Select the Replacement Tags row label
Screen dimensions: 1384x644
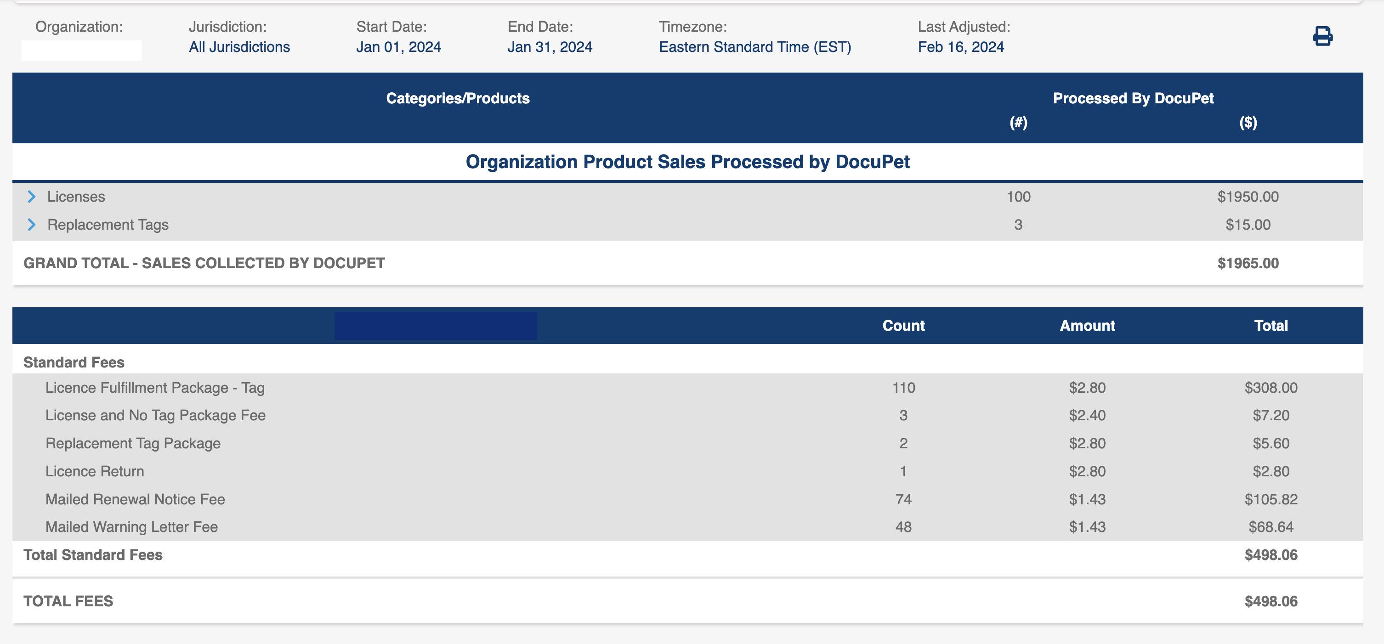[x=108, y=225]
